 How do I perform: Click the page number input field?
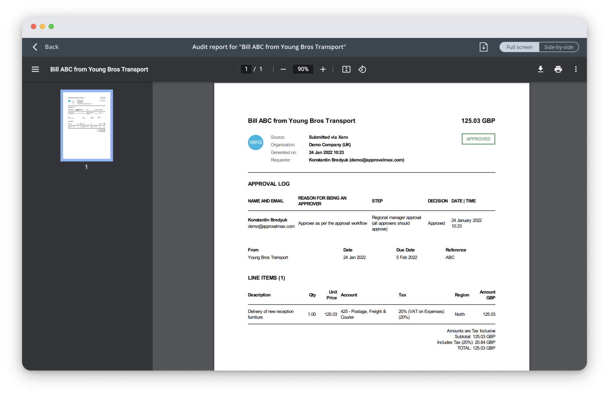coord(246,69)
